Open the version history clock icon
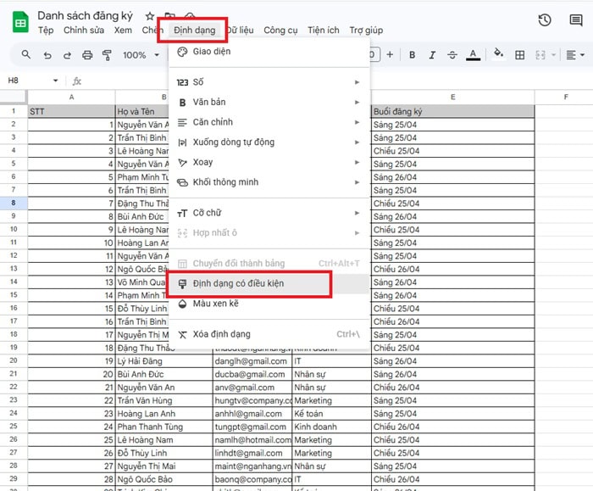This screenshot has width=593, height=491. (545, 20)
